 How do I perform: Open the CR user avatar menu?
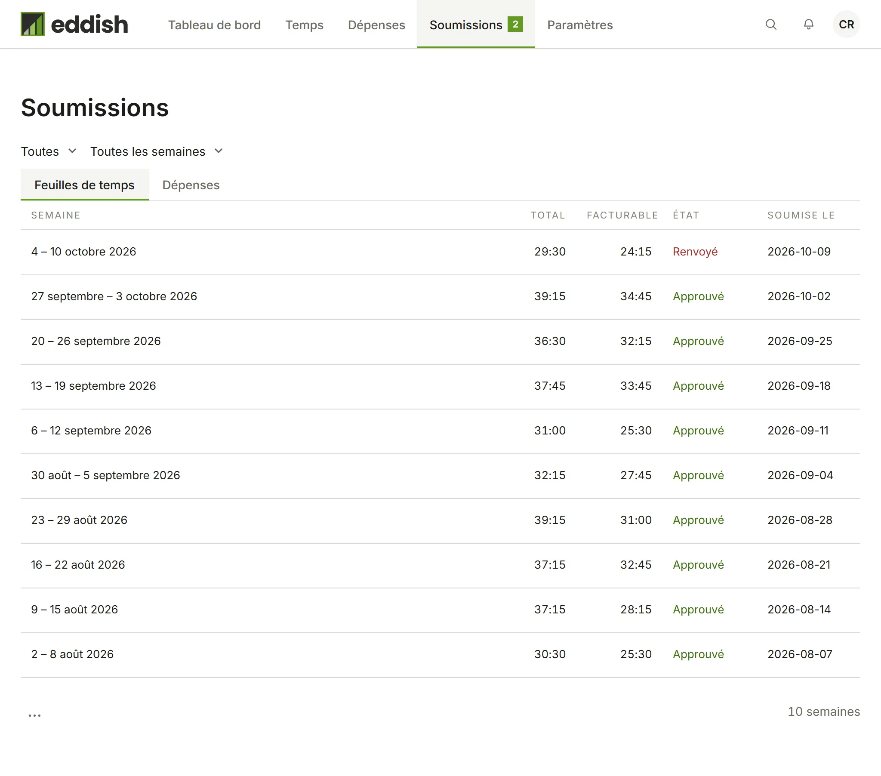click(846, 25)
